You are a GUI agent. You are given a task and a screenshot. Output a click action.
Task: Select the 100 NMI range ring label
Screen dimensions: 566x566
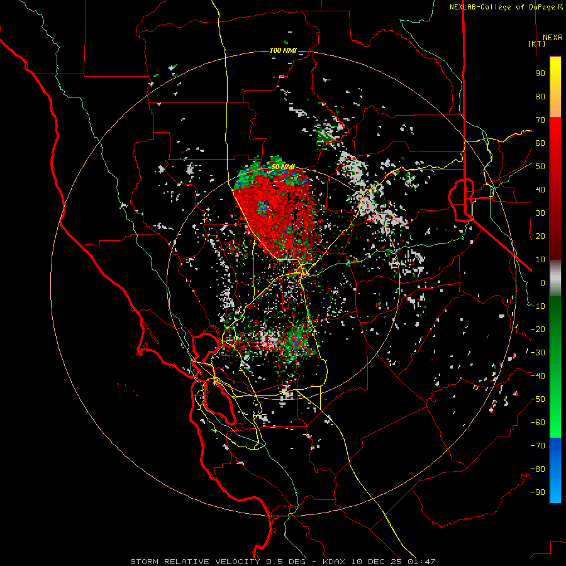click(x=283, y=50)
